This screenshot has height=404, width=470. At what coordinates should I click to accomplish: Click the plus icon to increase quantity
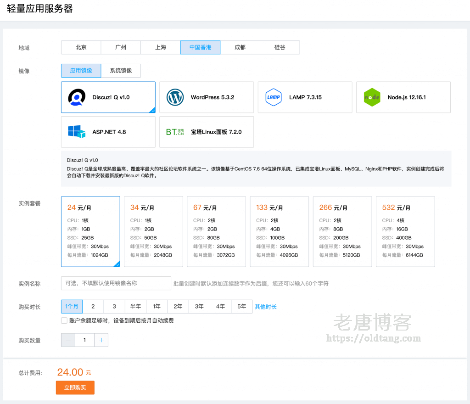click(x=101, y=340)
